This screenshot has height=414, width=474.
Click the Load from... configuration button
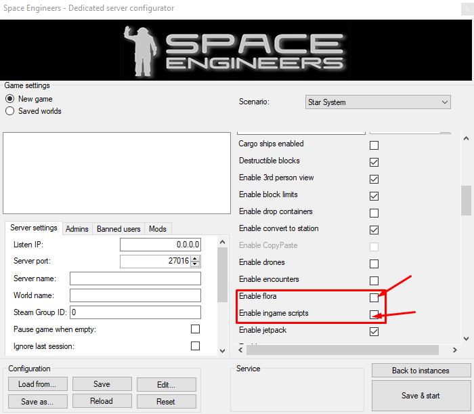click(x=38, y=384)
